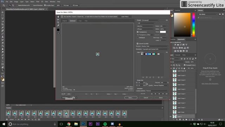Open the No Transparency Dither dropdown
Screen dimensions: 225x127
[x=145, y=35]
